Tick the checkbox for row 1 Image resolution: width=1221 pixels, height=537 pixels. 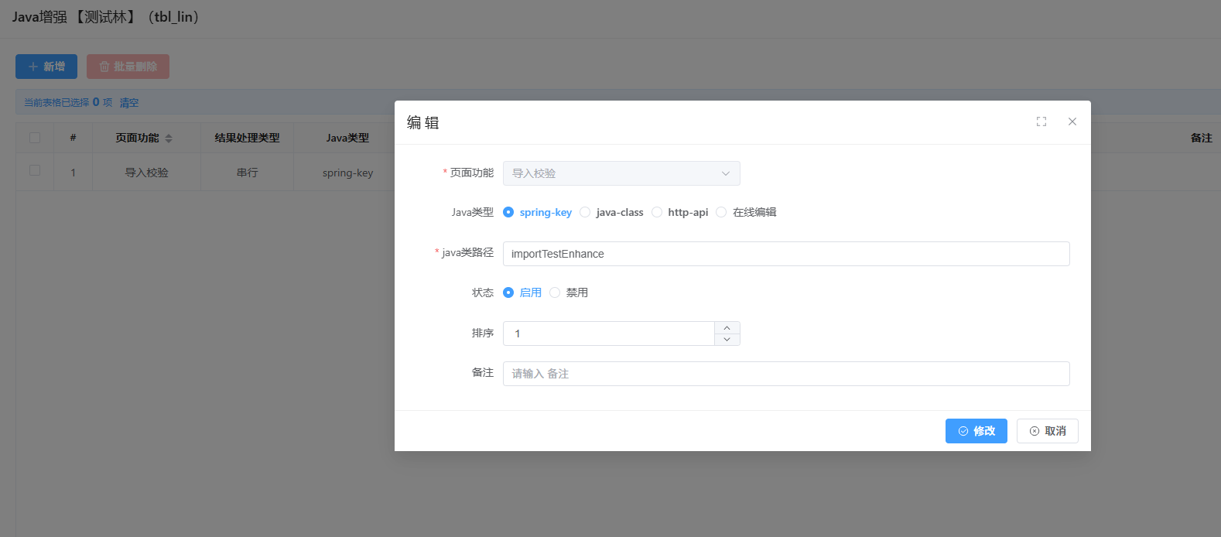(x=35, y=170)
